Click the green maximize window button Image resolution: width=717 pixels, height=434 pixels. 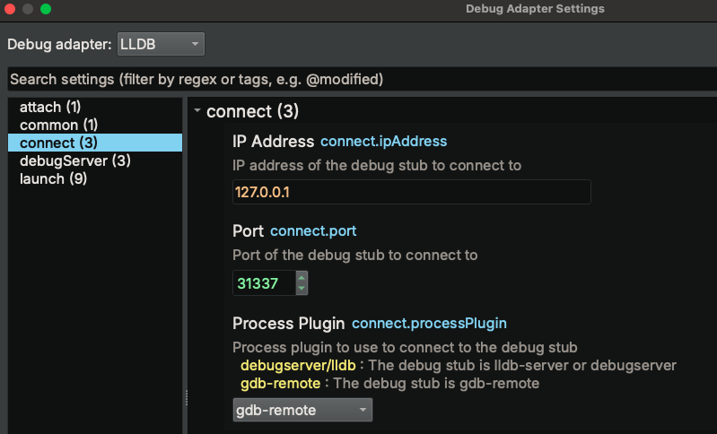[46, 9]
